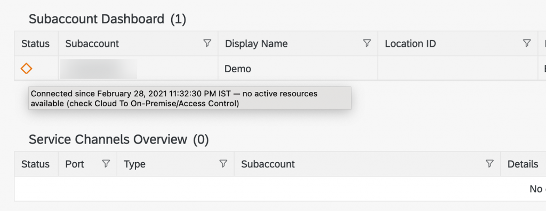Click the Subaccount Dashboard title
This screenshot has height=211, width=546.
click(x=107, y=19)
